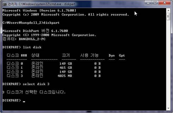This screenshot has height=113, width=173.
Task: Maximize the diskpart command window
Action: [x=155, y=3]
